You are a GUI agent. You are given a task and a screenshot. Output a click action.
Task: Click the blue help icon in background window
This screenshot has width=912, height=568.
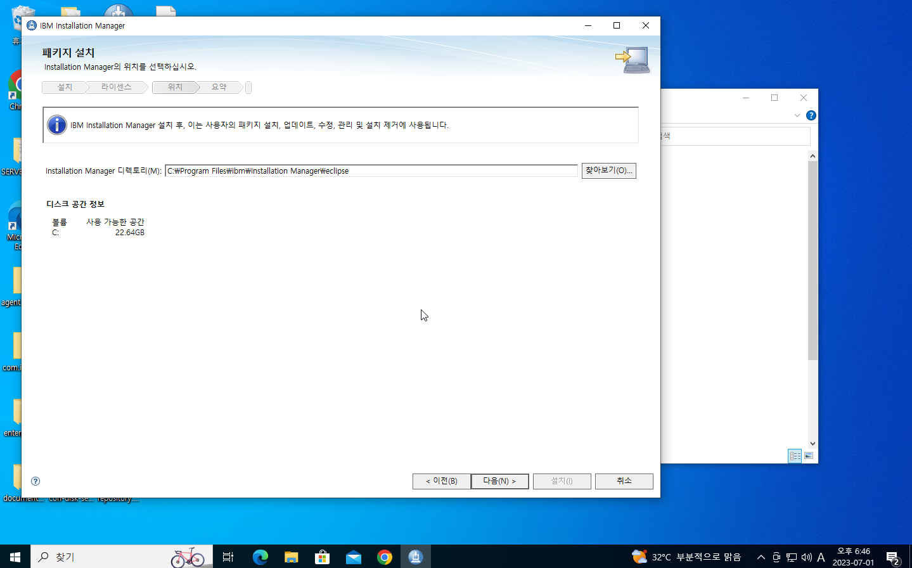point(811,115)
